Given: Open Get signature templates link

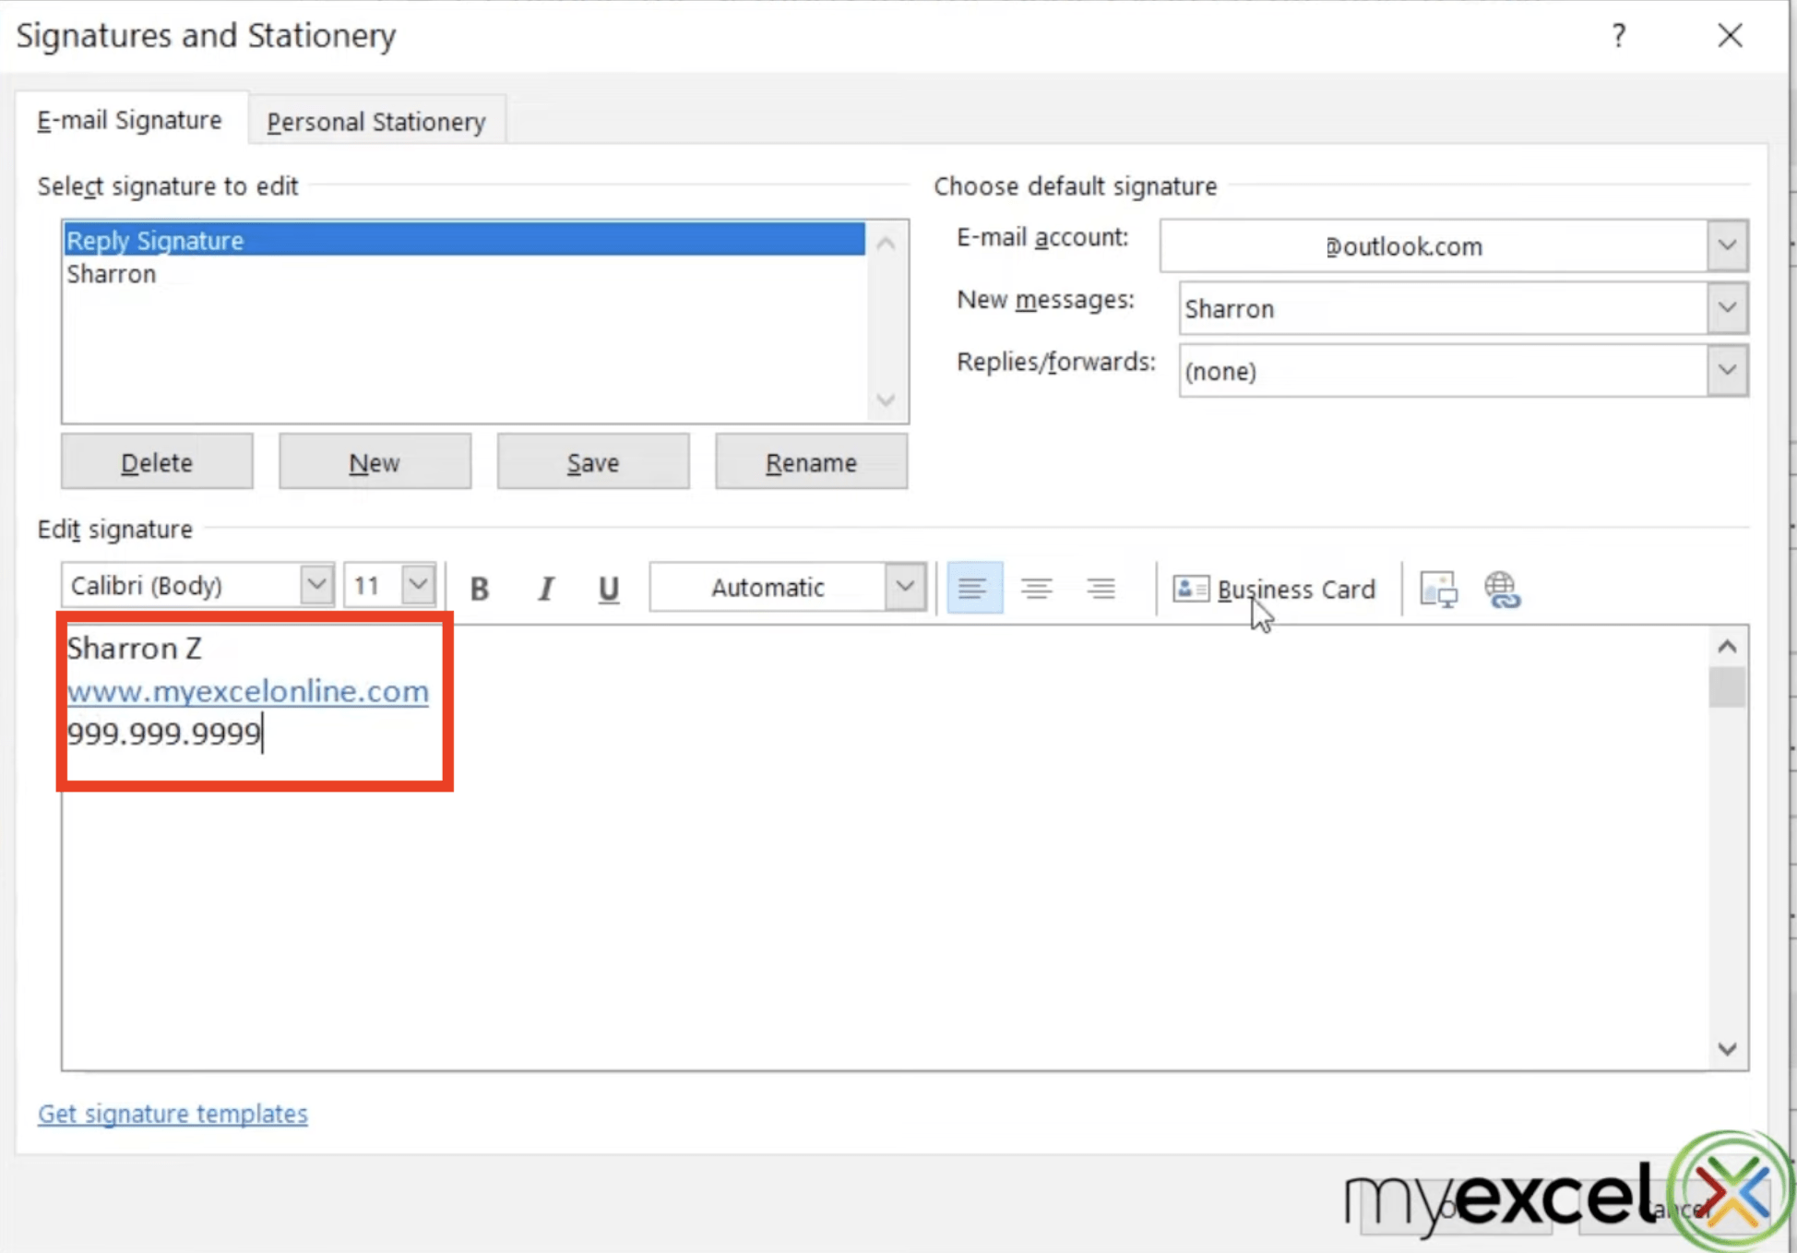Looking at the screenshot, I should point(173,1114).
